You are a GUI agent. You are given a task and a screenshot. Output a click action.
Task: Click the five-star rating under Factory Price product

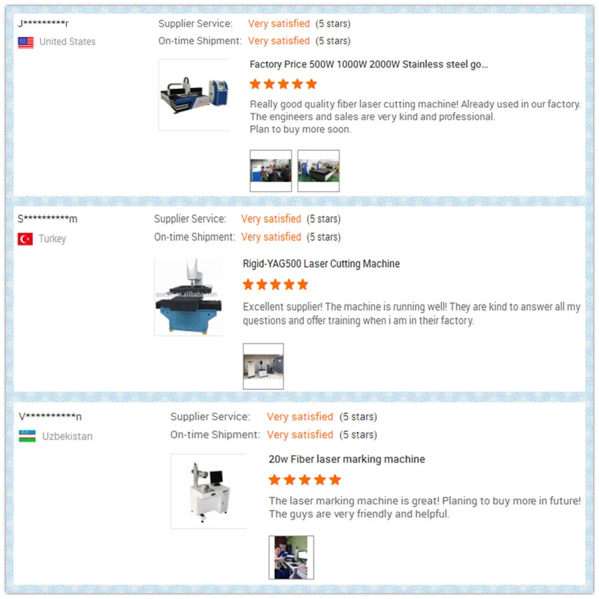point(283,84)
